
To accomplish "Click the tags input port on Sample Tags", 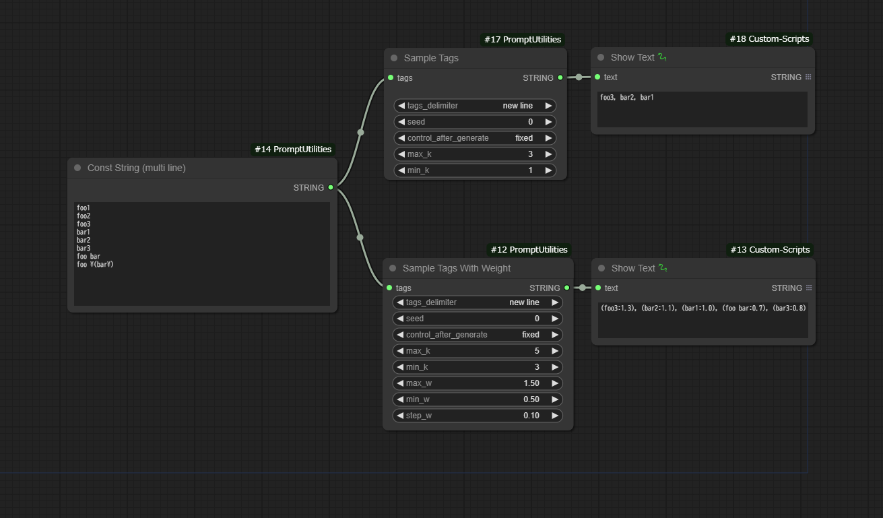I will click(x=391, y=78).
